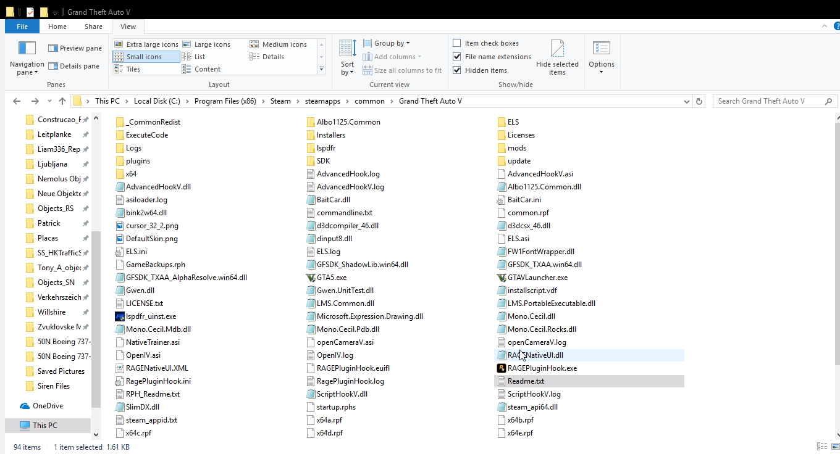Select the RAGEPluginHook.exe icon
Screen dimensions: 840x454
point(502,368)
